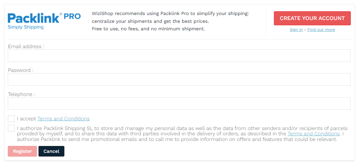This screenshot has width=358, height=165.
Task: Open Terms and Conditions link in authorization paragraph
Action: pos(314,133)
